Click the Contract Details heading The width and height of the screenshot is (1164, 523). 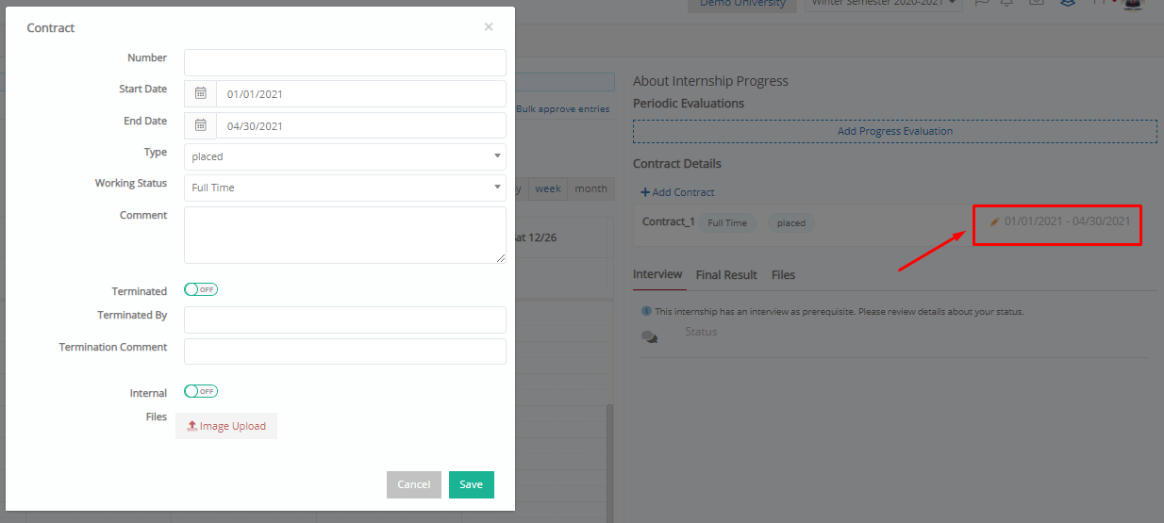(x=677, y=164)
